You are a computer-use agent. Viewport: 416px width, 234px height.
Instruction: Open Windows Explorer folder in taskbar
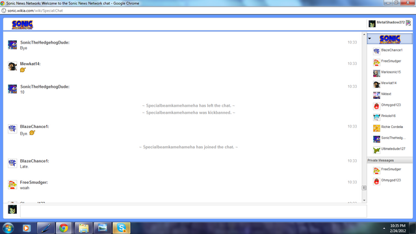click(83, 228)
